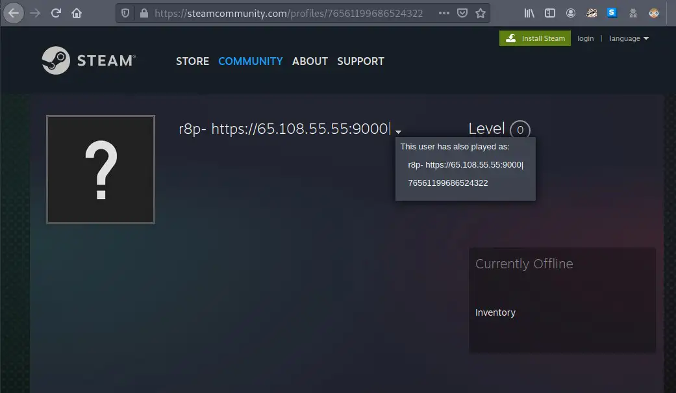Click the browser back arrow button
The image size is (676, 393).
coord(14,13)
